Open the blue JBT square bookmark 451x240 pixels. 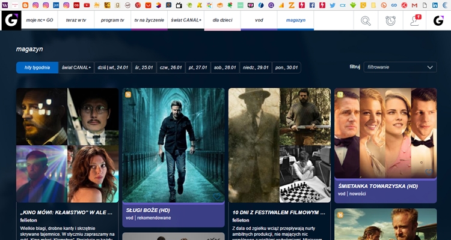tap(56, 5)
